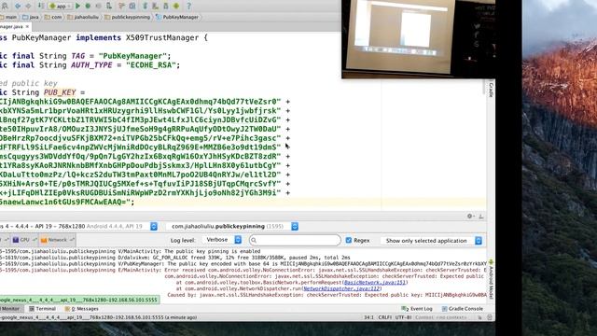Viewport: 597px width, 336px height.
Task: Click the grey Stop button in toolbar
Action: pos(99,6)
